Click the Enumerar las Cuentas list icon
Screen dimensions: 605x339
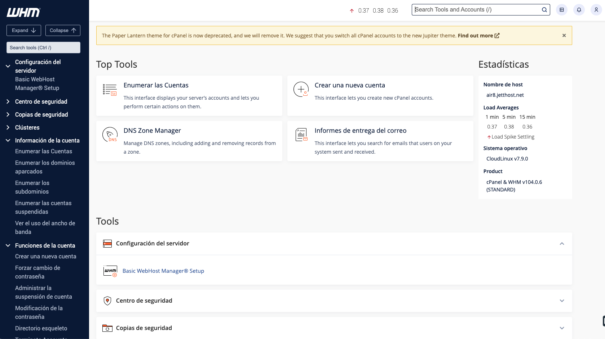110,90
